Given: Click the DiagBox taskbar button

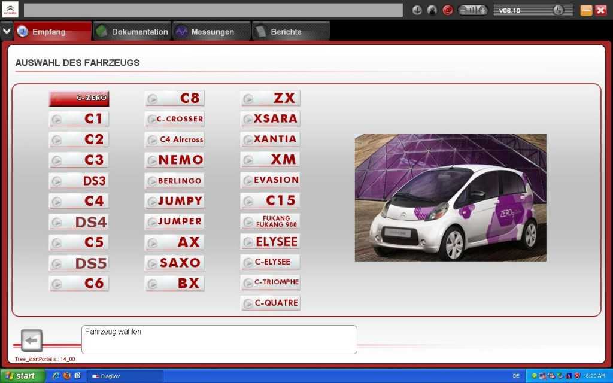Looking at the screenshot, I should 125,376.
